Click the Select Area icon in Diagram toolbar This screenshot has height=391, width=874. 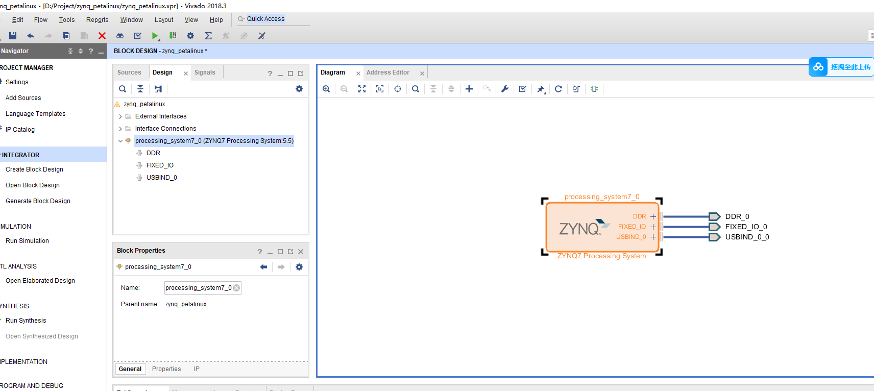pos(380,89)
